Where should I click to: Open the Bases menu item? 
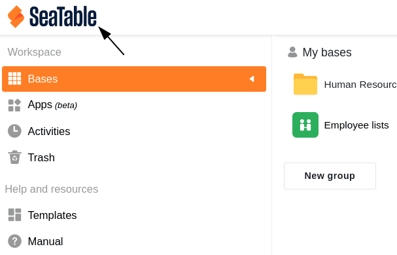134,79
